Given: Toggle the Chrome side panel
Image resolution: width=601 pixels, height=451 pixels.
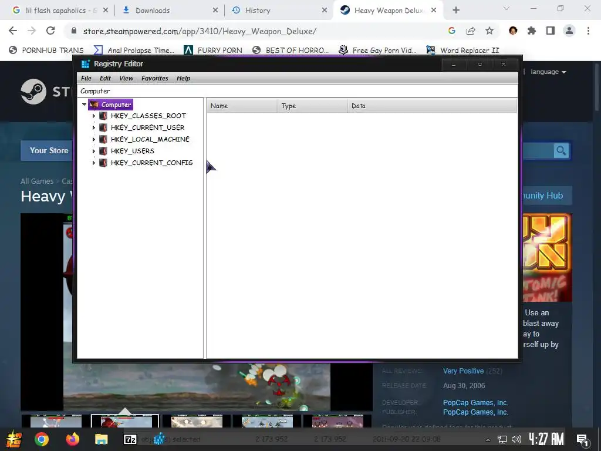Looking at the screenshot, I should [551, 31].
